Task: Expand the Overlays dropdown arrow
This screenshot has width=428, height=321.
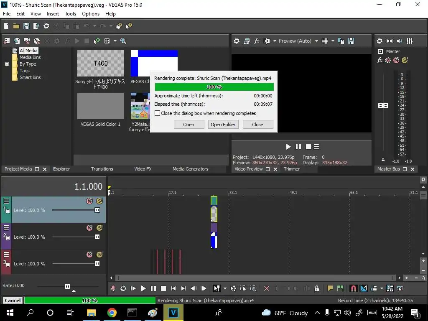Action: point(333,41)
